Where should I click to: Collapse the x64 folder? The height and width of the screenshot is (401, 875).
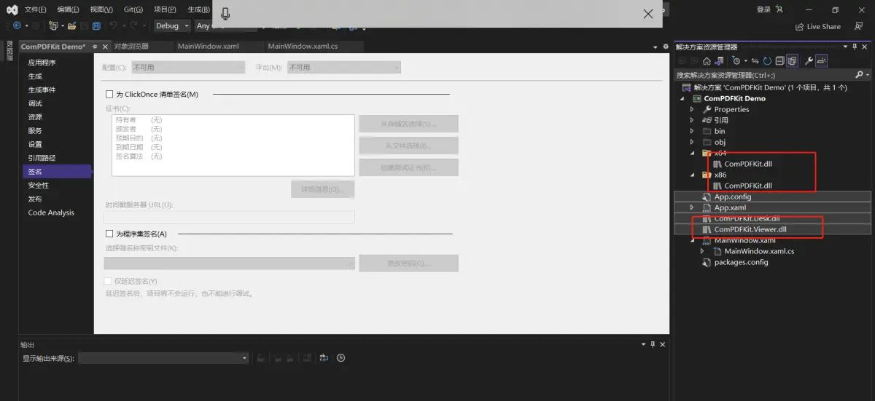tap(692, 153)
